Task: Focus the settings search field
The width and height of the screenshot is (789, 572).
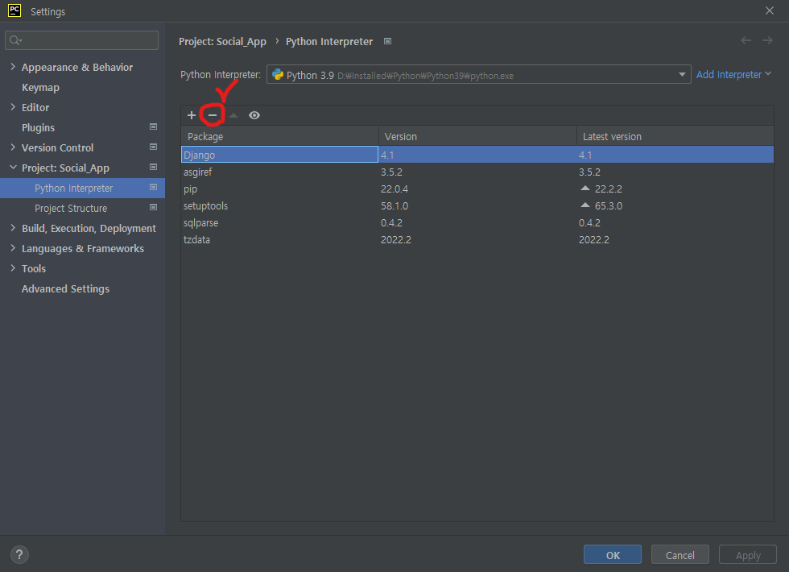Action: tap(81, 40)
